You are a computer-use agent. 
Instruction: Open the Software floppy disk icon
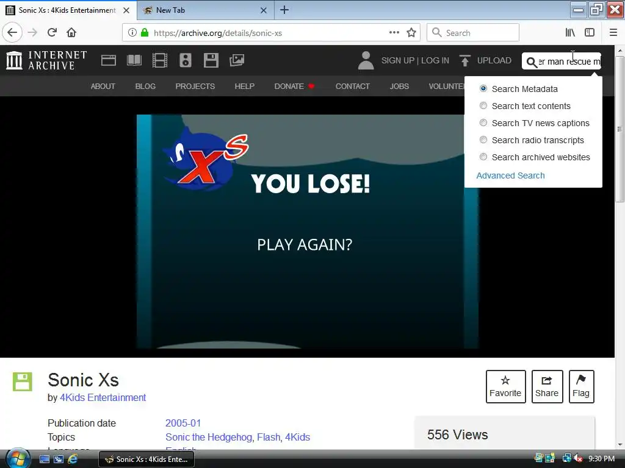211,60
